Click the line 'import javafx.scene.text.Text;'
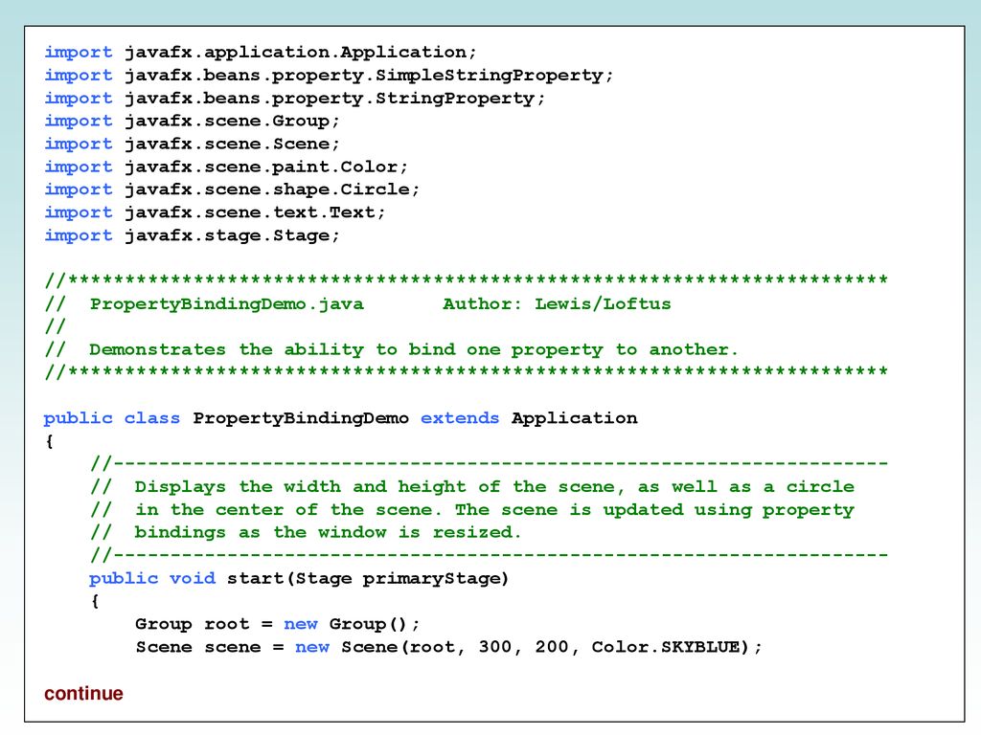 point(215,212)
